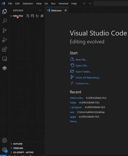Image resolution: width=128 pixels, height=156 pixels.
Task: Open recent folder aaa
Action: [x=72, y=112]
